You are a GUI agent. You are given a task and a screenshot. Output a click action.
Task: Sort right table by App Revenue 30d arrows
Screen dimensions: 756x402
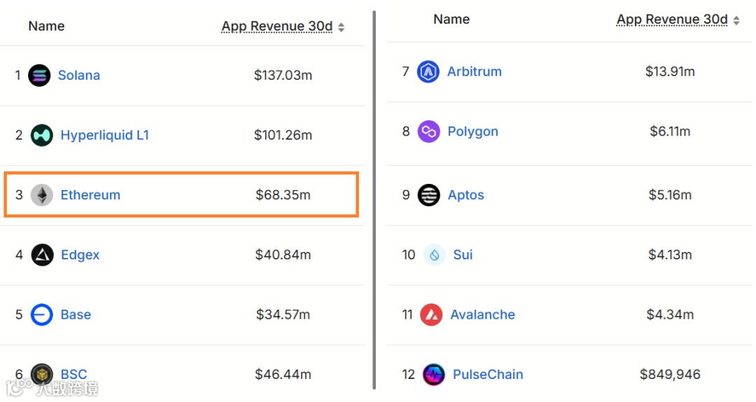(x=736, y=21)
